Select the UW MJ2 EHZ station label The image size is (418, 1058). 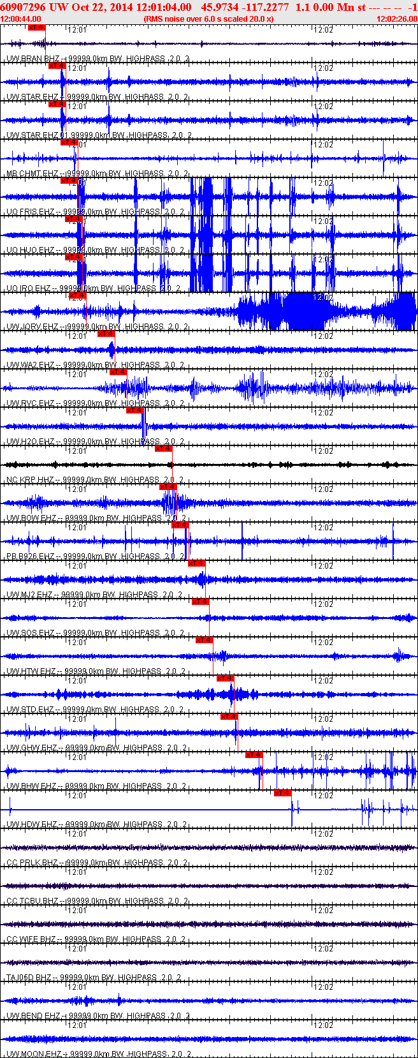click(95, 595)
